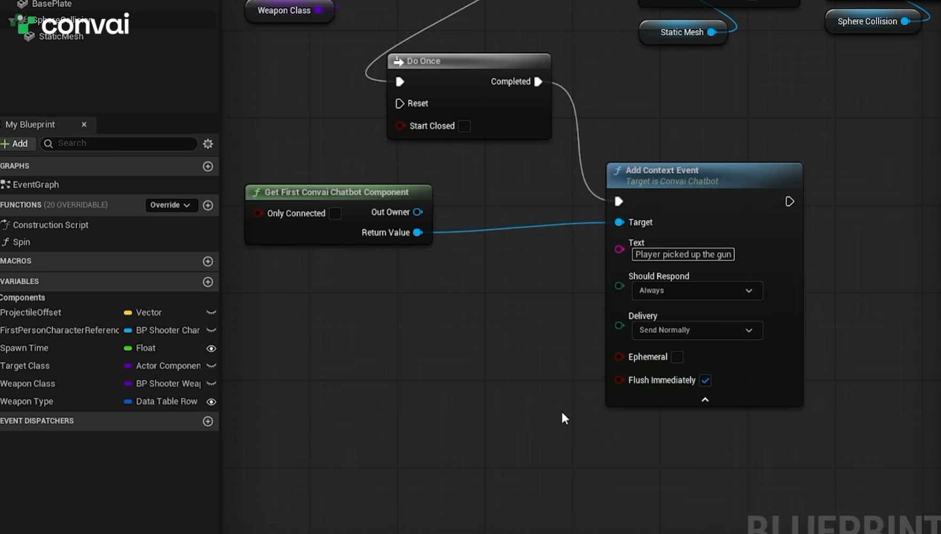Click the Delivery enum pin
Screen dimensions: 941x534
point(619,325)
